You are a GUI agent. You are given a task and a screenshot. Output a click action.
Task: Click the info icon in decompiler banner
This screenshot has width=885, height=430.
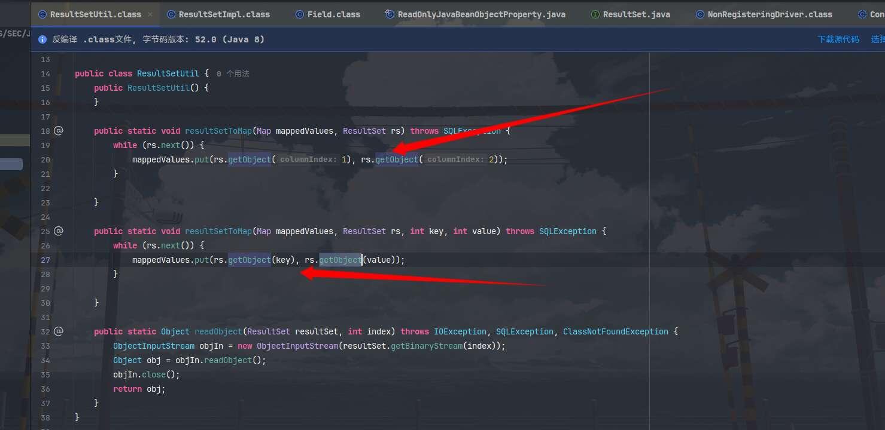(x=42, y=39)
